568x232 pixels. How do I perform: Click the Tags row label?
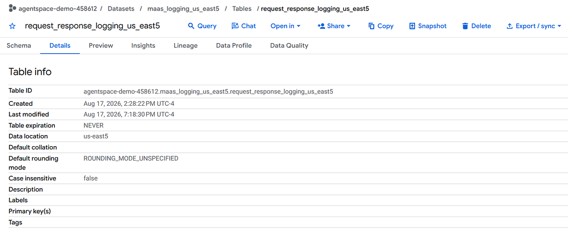(16, 222)
